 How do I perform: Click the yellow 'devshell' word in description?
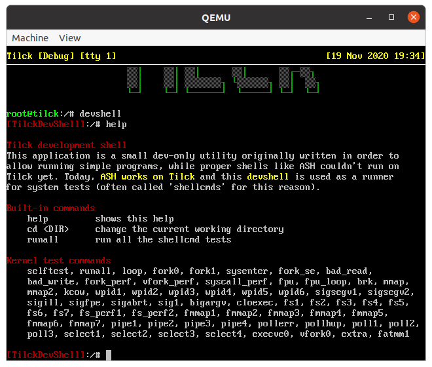click(x=268, y=177)
